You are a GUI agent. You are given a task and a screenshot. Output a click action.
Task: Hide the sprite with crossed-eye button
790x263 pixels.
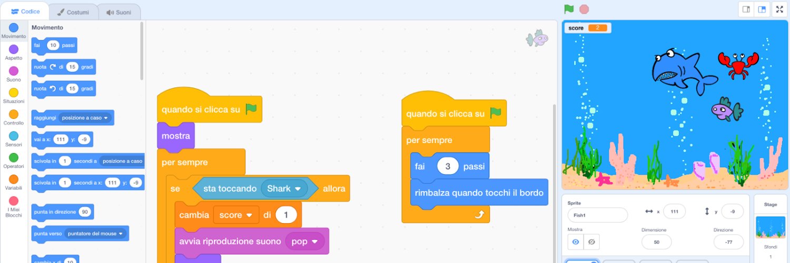coord(591,242)
